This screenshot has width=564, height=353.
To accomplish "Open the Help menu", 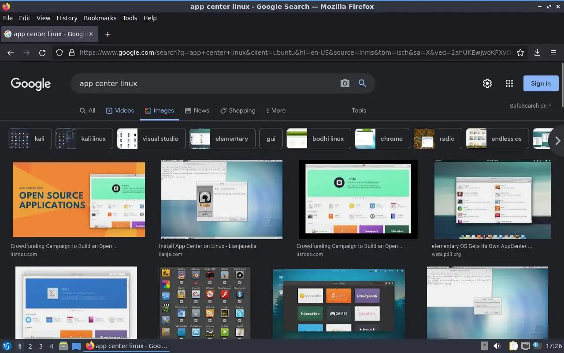I will click(150, 18).
